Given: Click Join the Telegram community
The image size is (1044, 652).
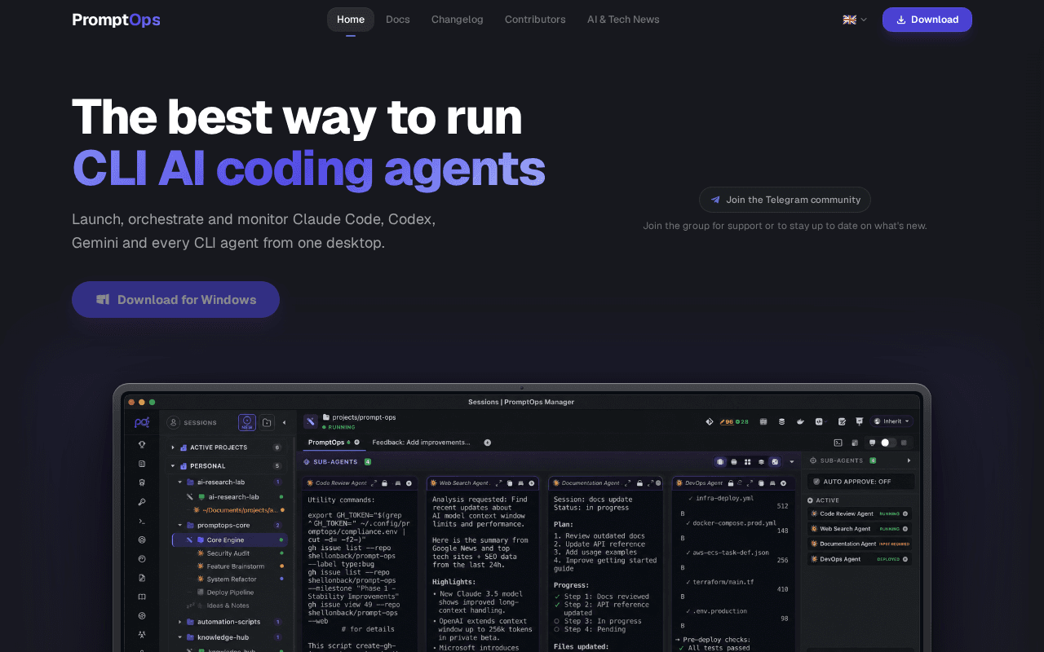Looking at the screenshot, I should click(785, 200).
